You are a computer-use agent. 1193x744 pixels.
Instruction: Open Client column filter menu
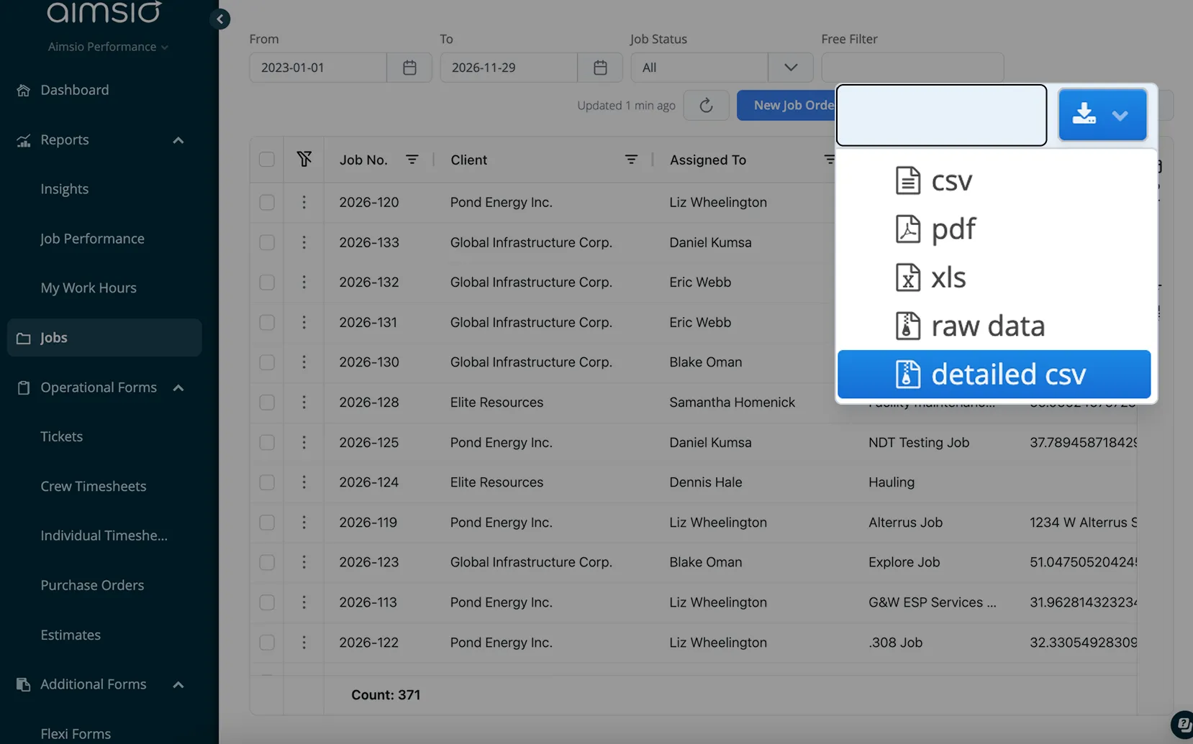[631, 160]
